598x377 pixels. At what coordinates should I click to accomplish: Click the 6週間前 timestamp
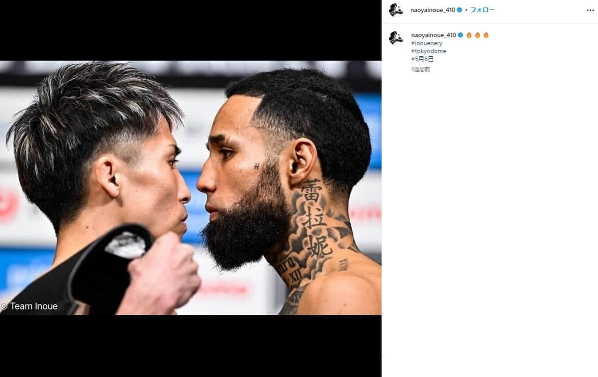click(x=421, y=69)
